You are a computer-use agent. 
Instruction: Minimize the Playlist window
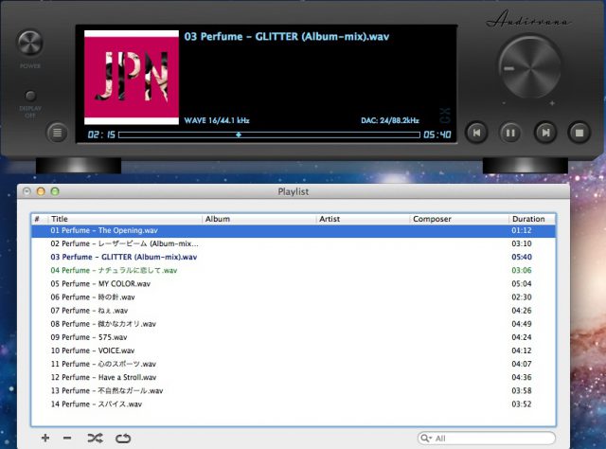pos(41,191)
